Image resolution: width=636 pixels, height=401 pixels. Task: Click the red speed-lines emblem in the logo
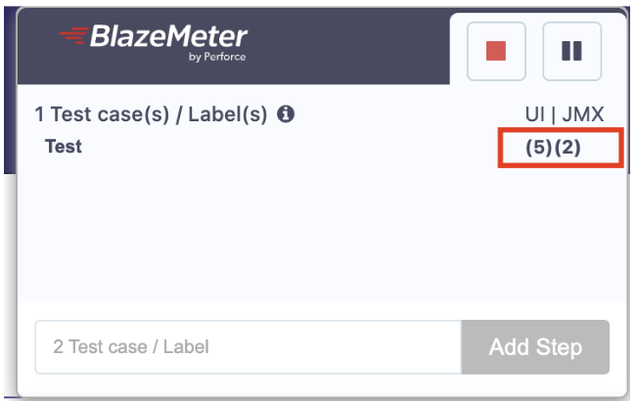(72, 38)
